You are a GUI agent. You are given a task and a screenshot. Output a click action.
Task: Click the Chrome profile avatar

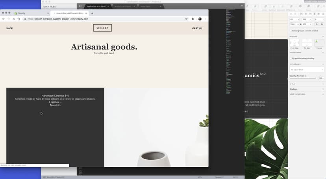(200, 19)
